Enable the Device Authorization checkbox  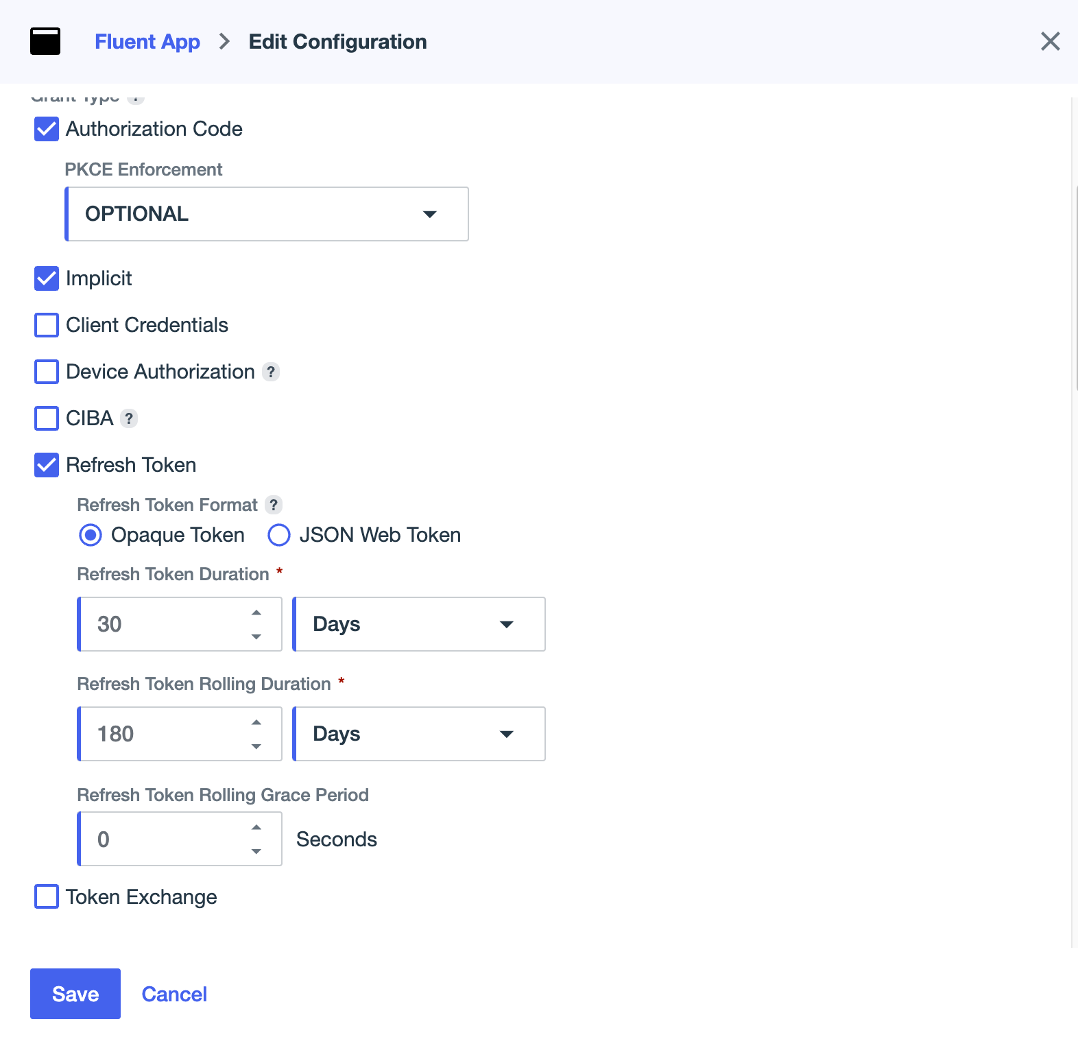pos(47,372)
